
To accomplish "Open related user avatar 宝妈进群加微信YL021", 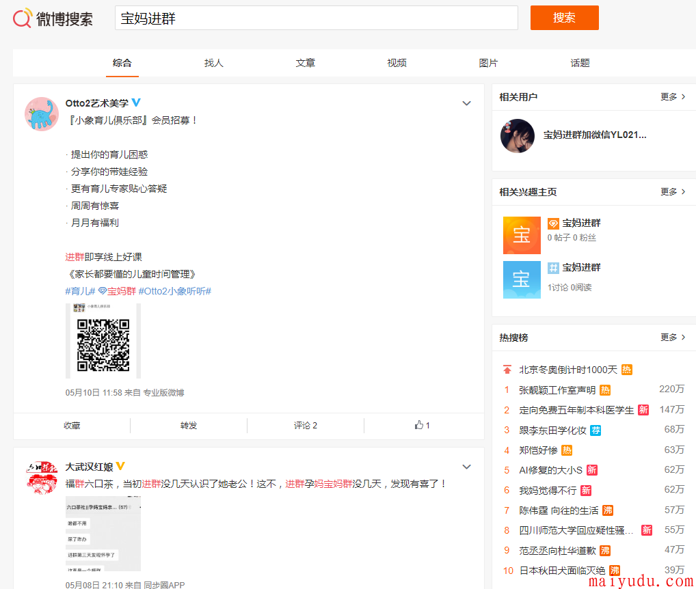I will [518, 136].
